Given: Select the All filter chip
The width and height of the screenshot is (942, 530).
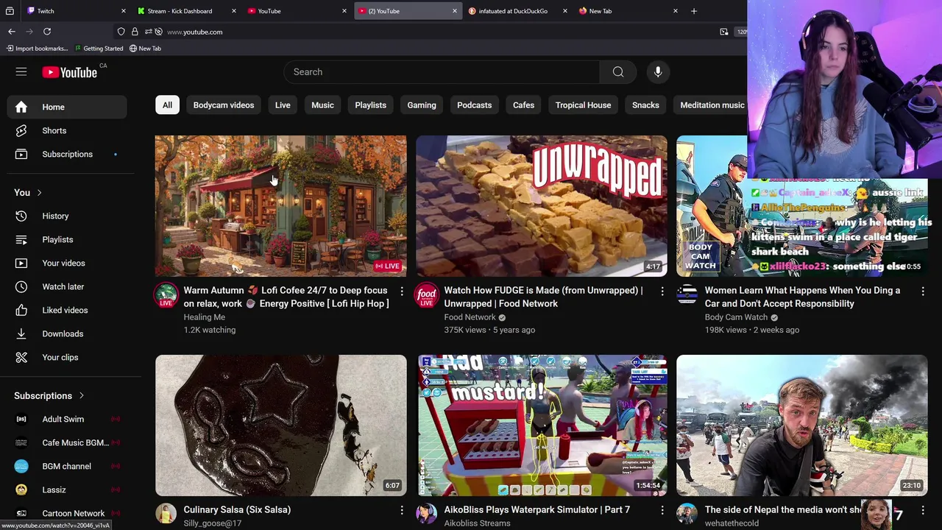Looking at the screenshot, I should pyautogui.click(x=167, y=105).
